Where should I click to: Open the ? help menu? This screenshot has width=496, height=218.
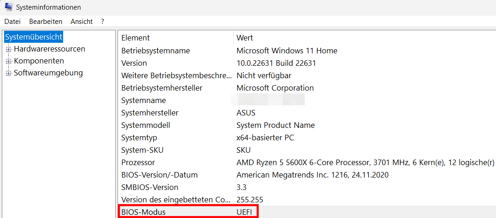[102, 22]
